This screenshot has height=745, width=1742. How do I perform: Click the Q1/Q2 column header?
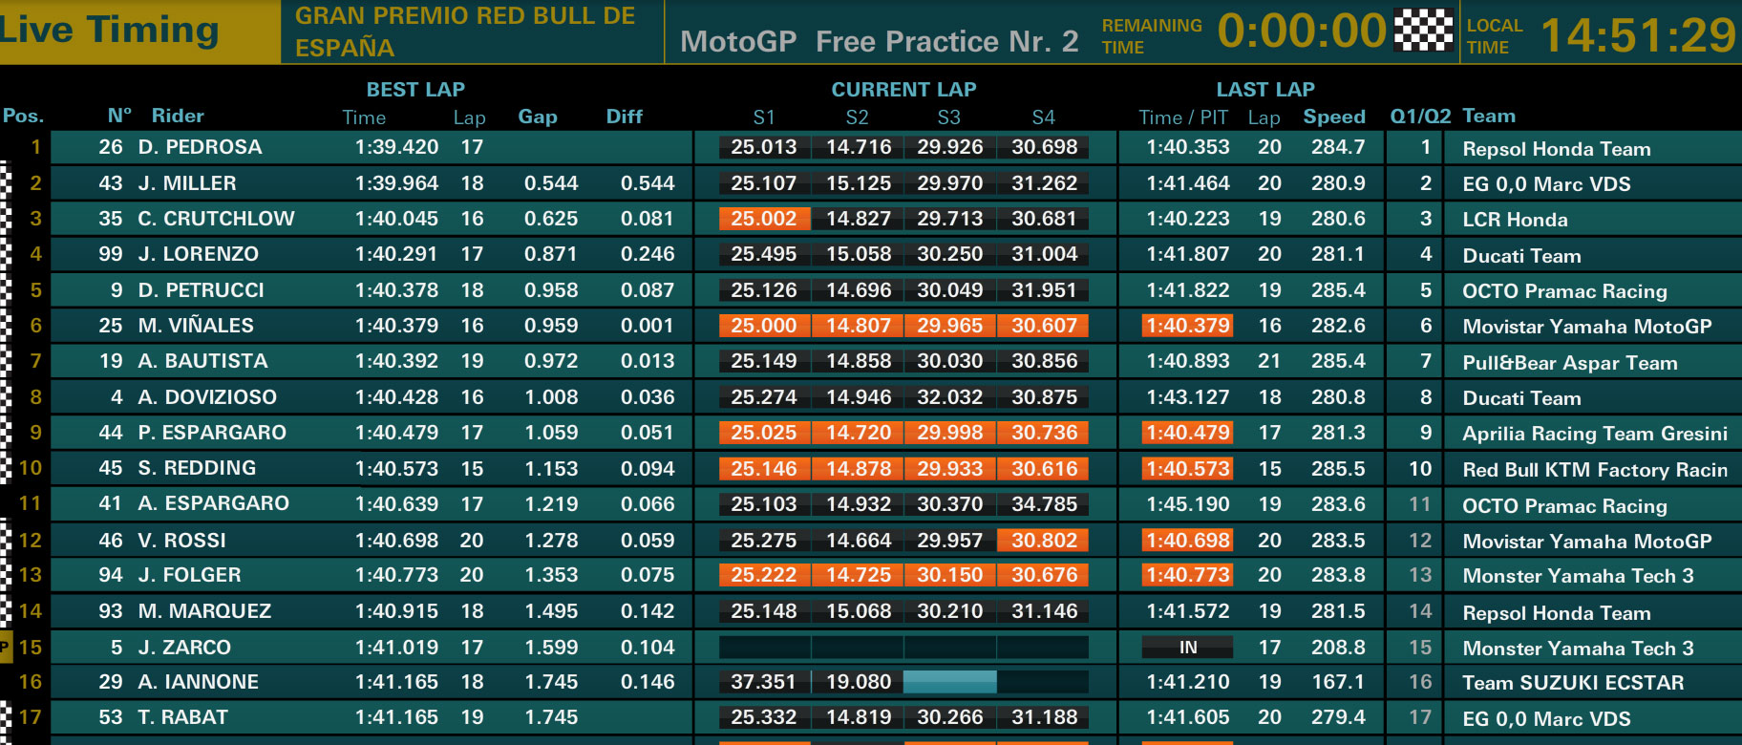point(1420,117)
